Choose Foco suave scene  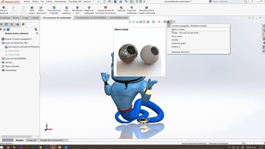pyautogui.click(x=199, y=36)
